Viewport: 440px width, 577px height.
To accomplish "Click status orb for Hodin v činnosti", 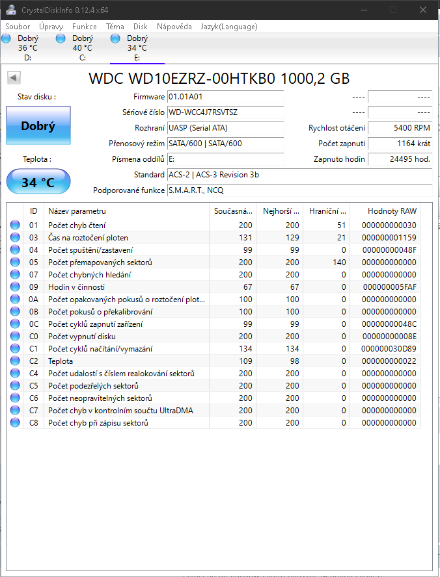I will (15, 287).
